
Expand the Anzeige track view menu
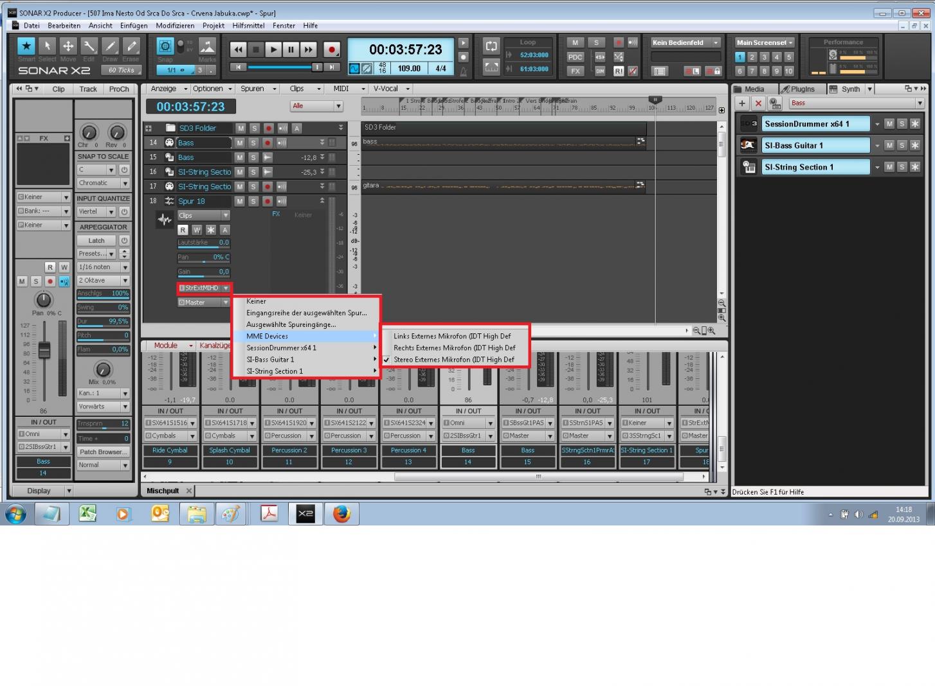click(x=169, y=89)
